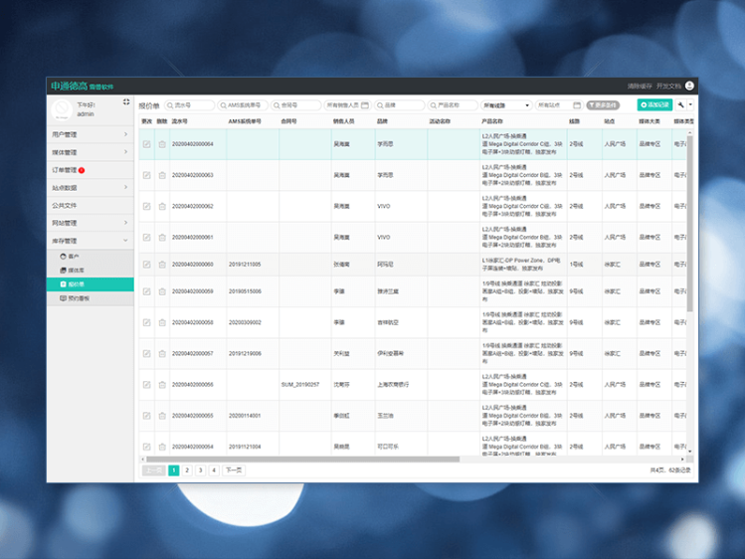Image resolution: width=745 pixels, height=559 pixels.
Task: Select 预约看板 submenu item
Action: (x=90, y=298)
